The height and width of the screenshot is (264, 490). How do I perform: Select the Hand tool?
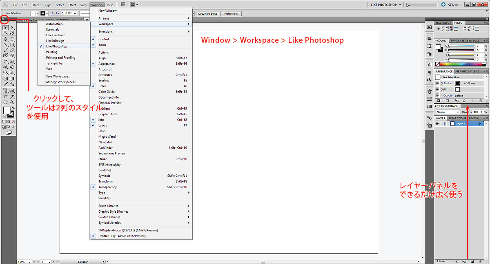coord(5,102)
